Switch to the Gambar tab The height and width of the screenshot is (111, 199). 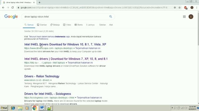coord(42,25)
